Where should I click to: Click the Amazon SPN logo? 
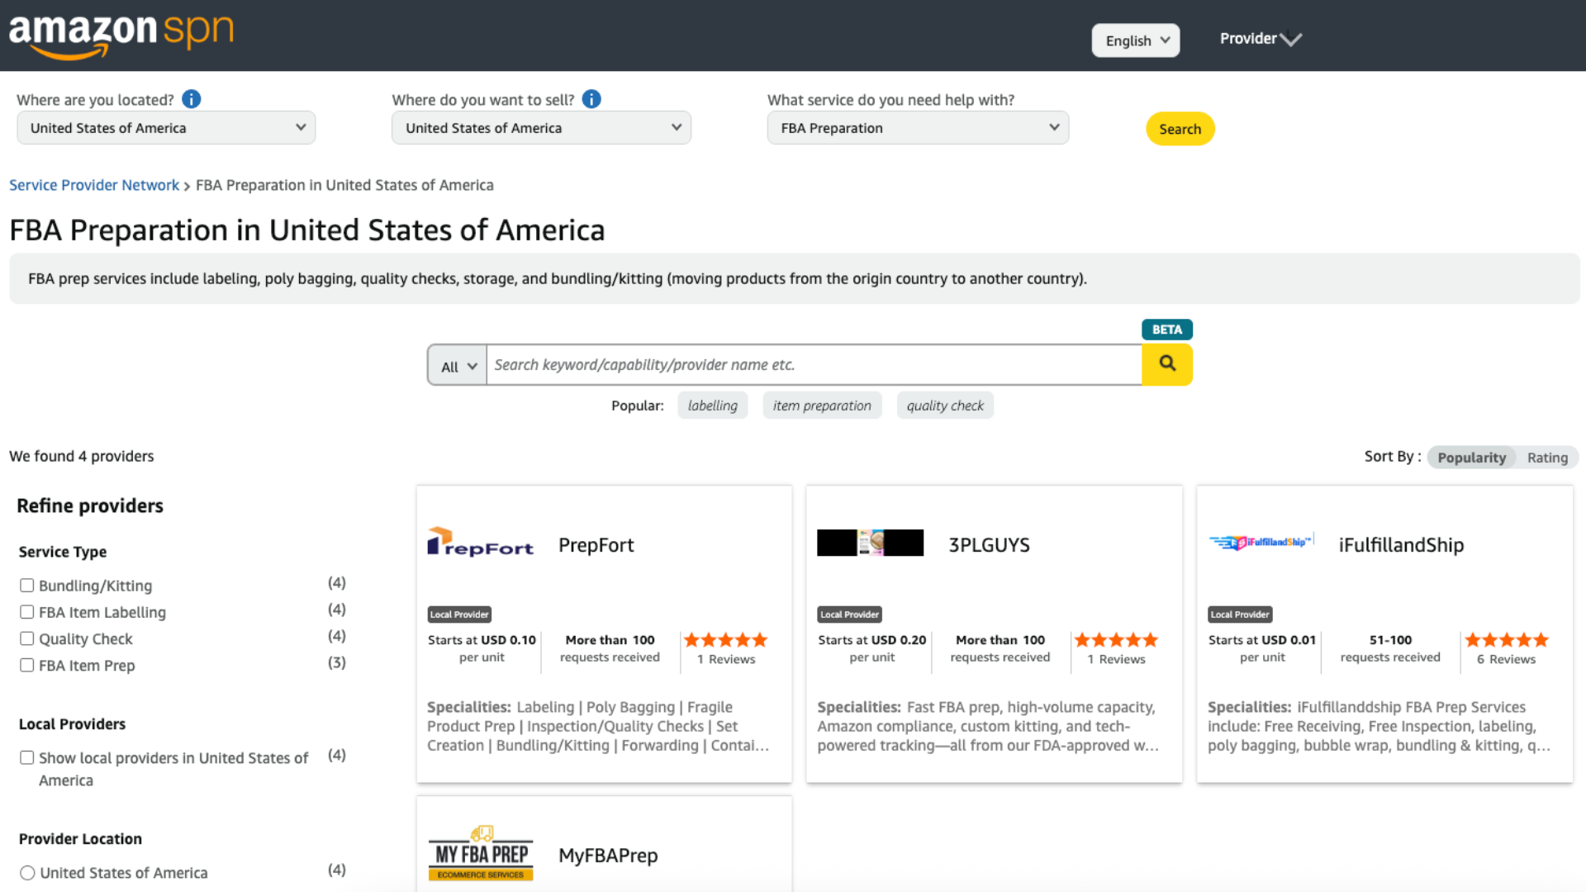click(x=121, y=36)
